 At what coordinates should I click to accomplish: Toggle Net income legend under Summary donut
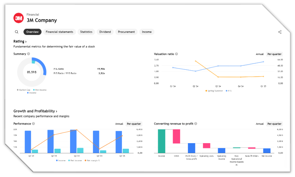click(x=40, y=90)
